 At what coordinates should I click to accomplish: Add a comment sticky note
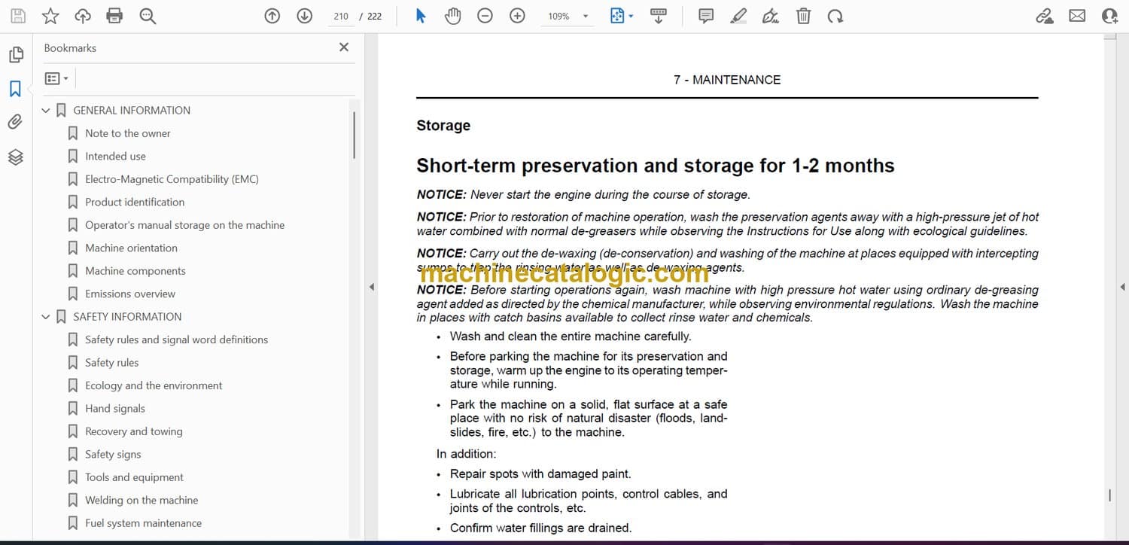[706, 16]
